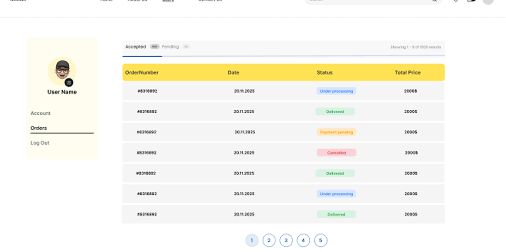The image size is (506, 252).
Task: Open the Account sidebar link
Action: click(41, 113)
